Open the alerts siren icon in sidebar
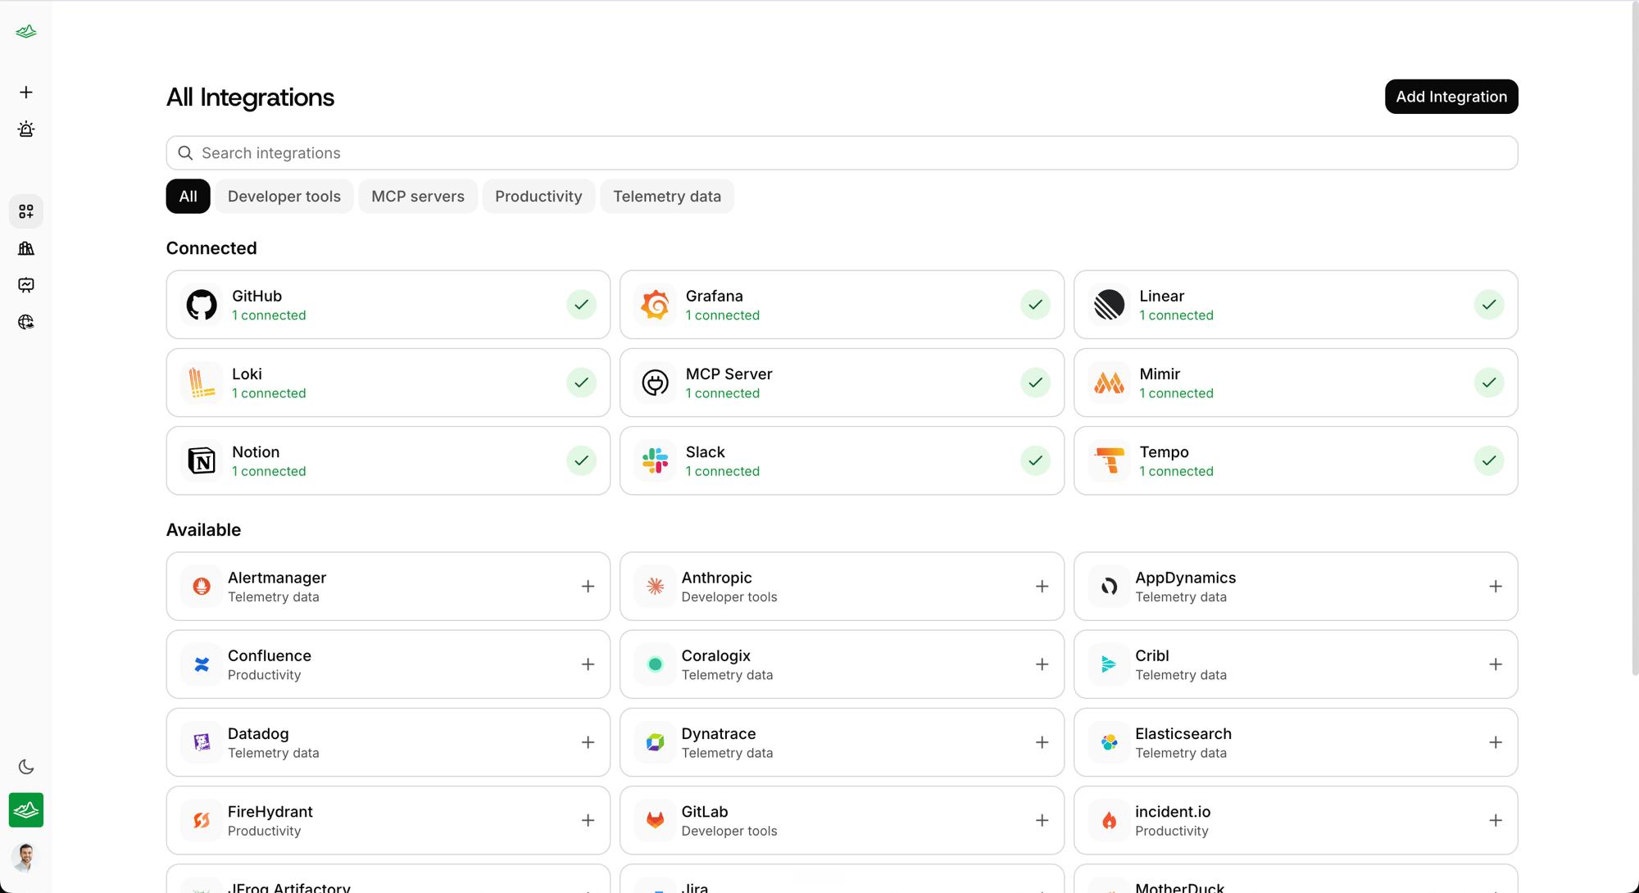 (x=26, y=129)
